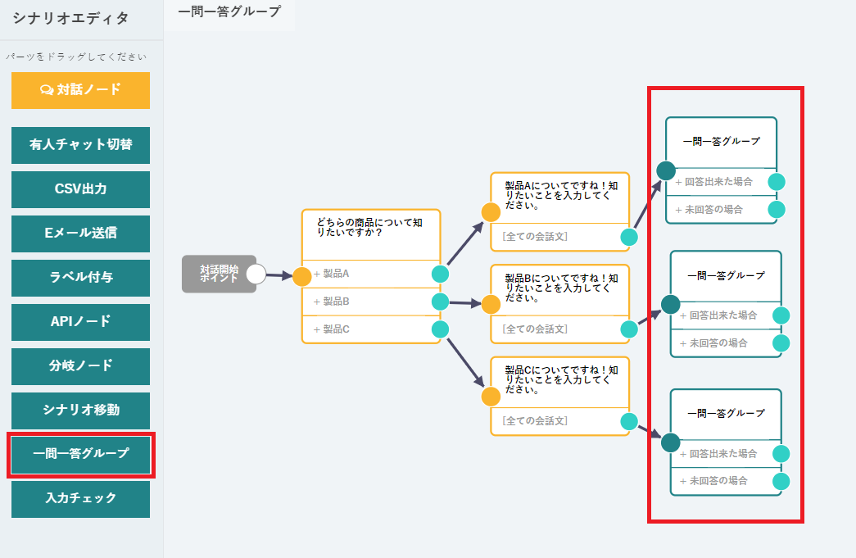
Task: Click 未回答の場合 row text in top group
Action: tap(713, 210)
